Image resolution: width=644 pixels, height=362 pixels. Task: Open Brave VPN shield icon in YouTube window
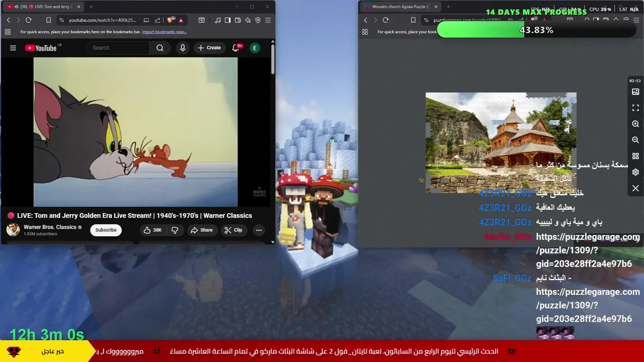click(258, 20)
